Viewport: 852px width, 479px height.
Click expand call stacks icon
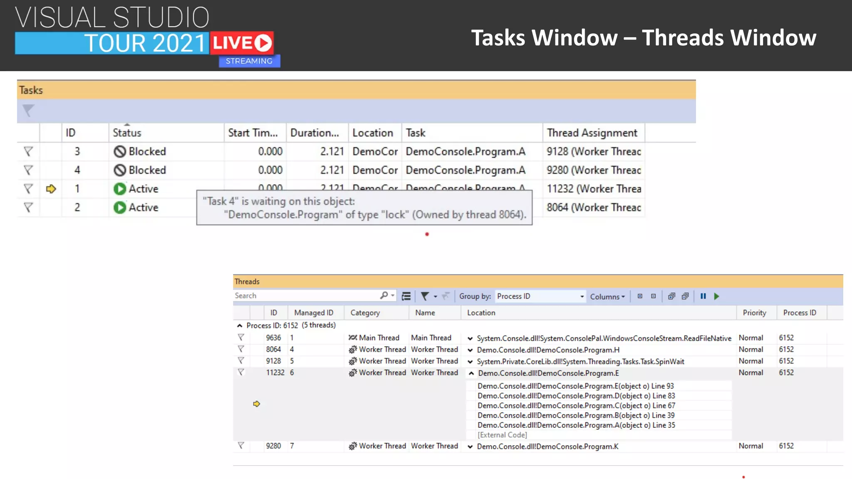(671, 296)
